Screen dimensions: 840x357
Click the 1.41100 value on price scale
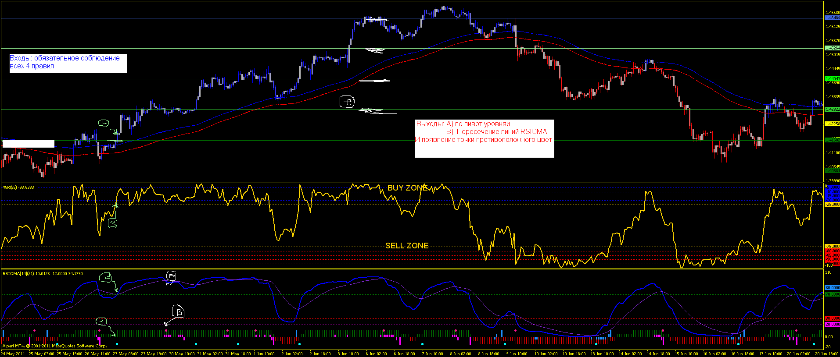tap(833, 153)
